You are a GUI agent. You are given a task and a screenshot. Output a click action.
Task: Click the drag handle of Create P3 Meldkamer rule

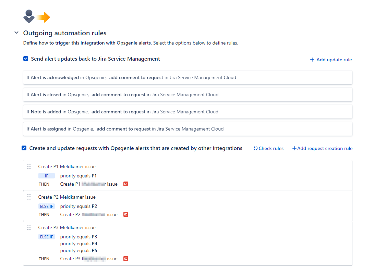pos(29,227)
